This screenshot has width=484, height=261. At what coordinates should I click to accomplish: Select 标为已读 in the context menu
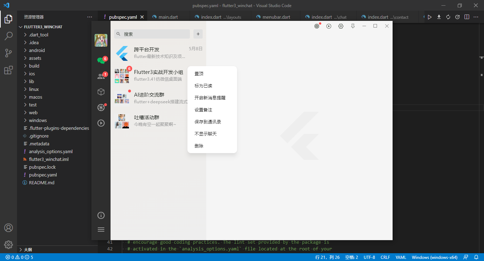tap(212, 86)
